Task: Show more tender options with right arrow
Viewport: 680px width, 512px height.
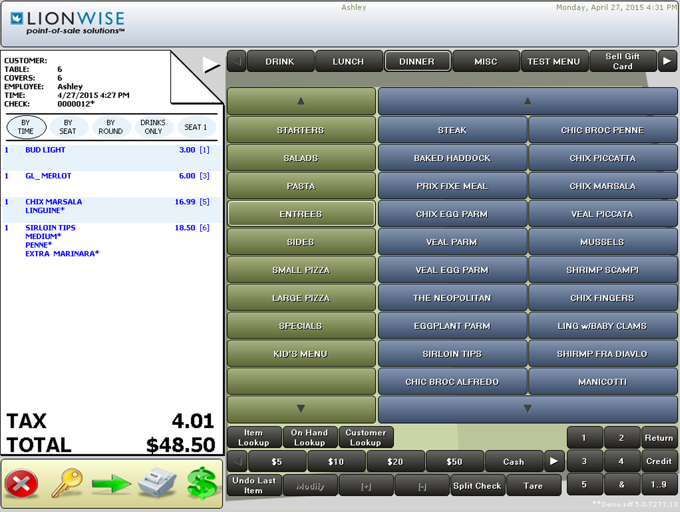Action: click(554, 461)
